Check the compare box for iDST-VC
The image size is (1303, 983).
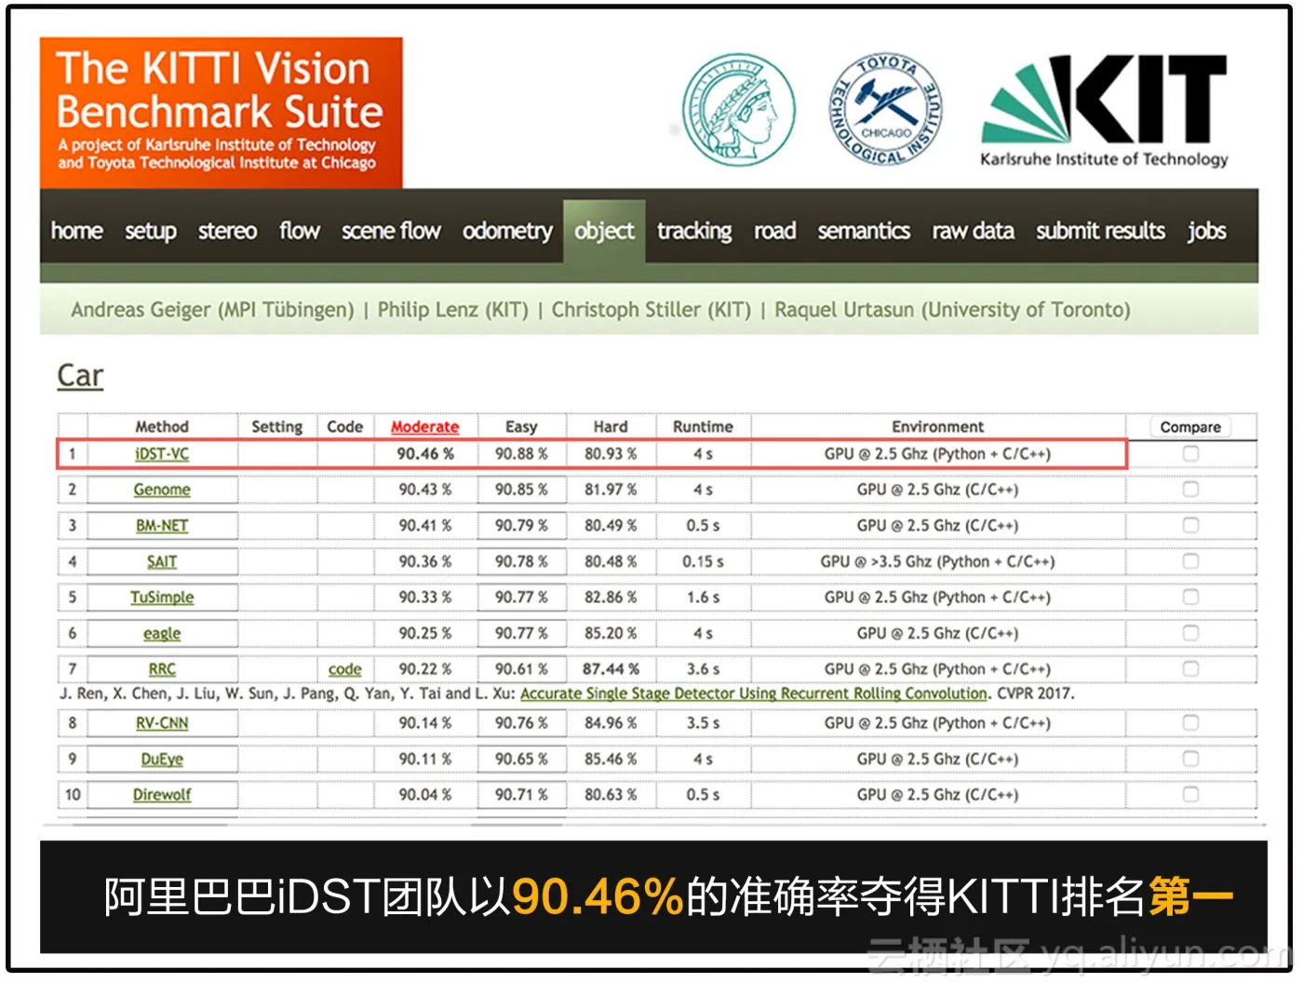pyautogui.click(x=1190, y=453)
